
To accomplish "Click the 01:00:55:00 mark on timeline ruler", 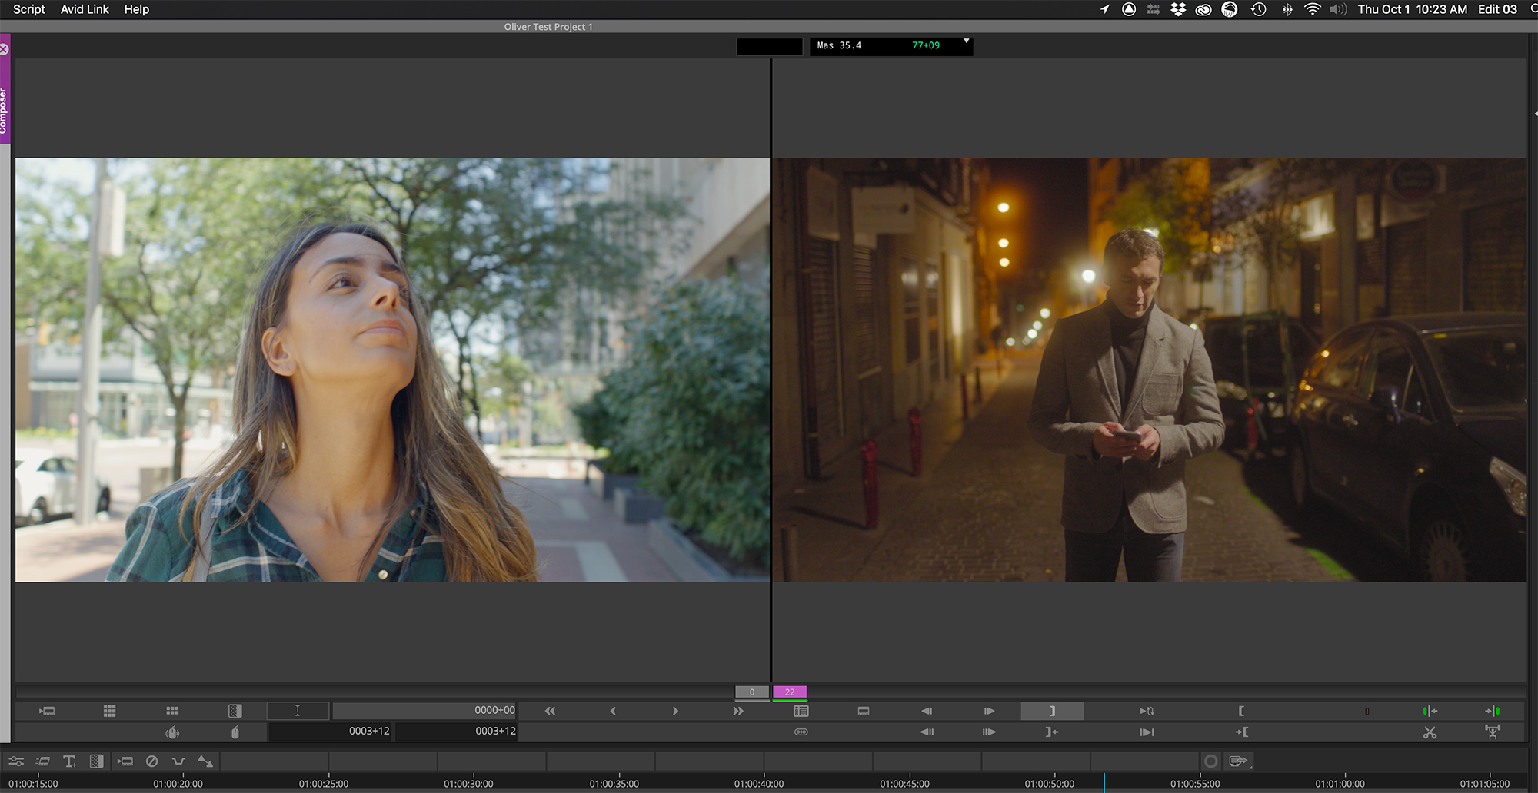I will (x=1195, y=783).
